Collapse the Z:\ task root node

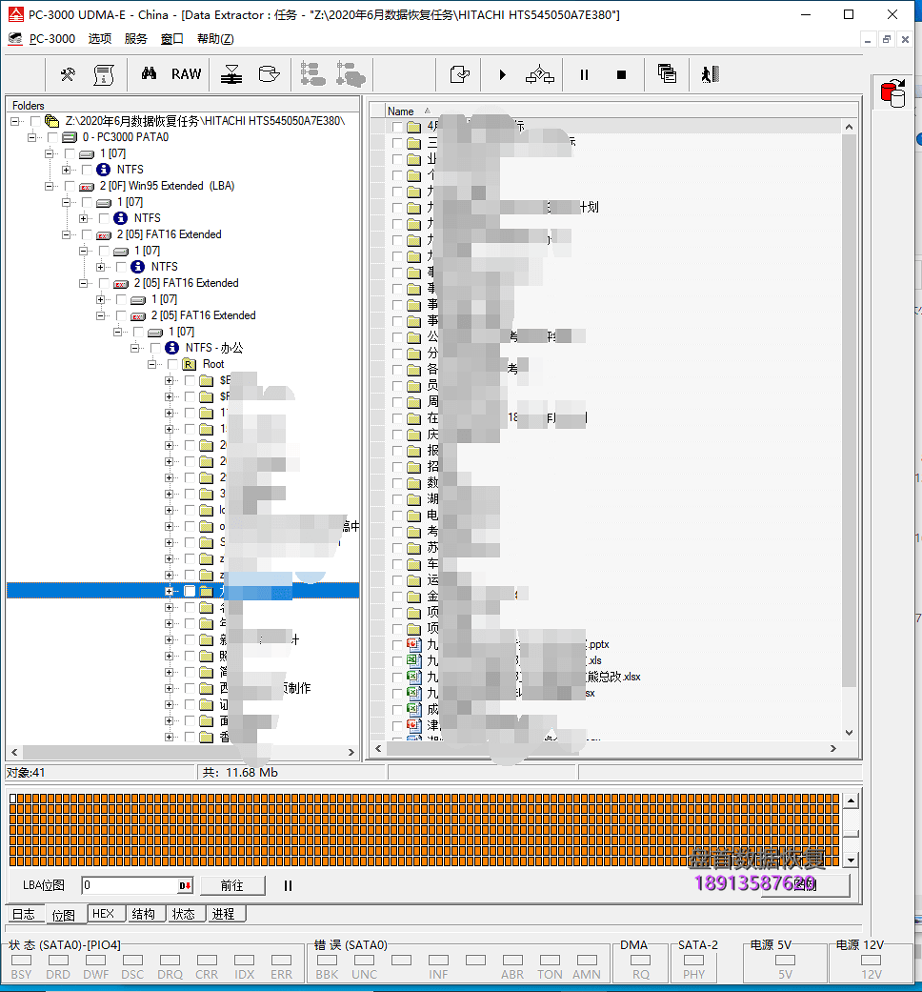15,121
